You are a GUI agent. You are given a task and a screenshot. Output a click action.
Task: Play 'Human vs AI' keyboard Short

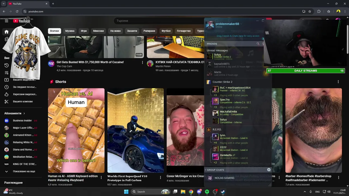click(x=76, y=130)
